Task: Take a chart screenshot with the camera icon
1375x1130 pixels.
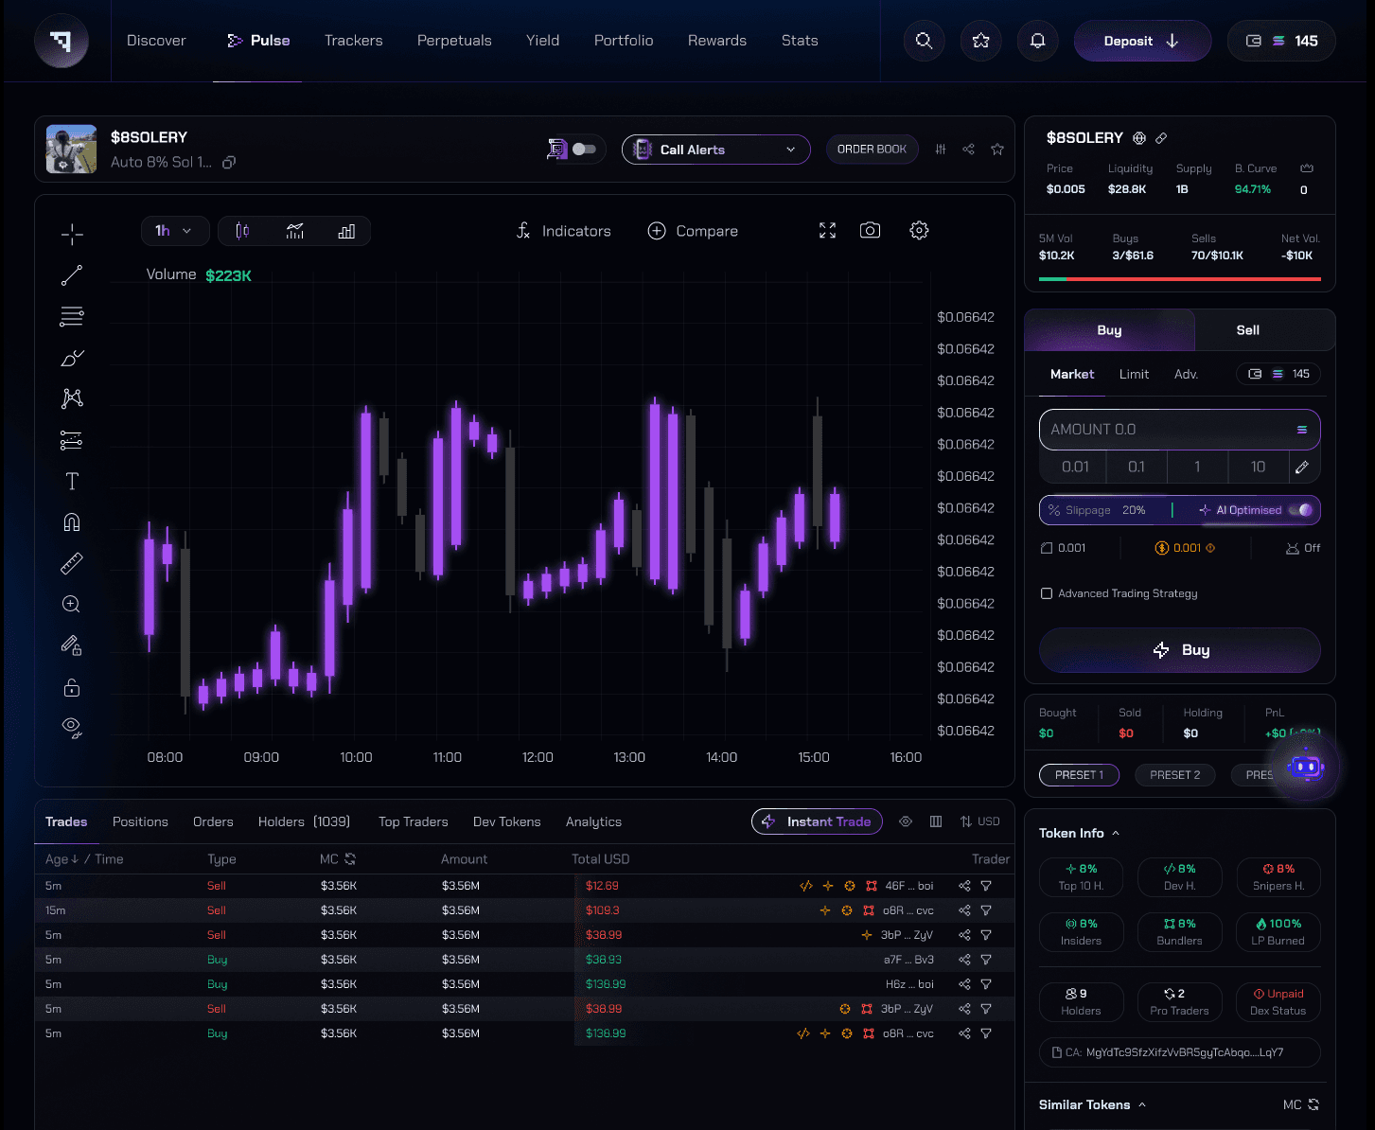Action: [x=870, y=230]
